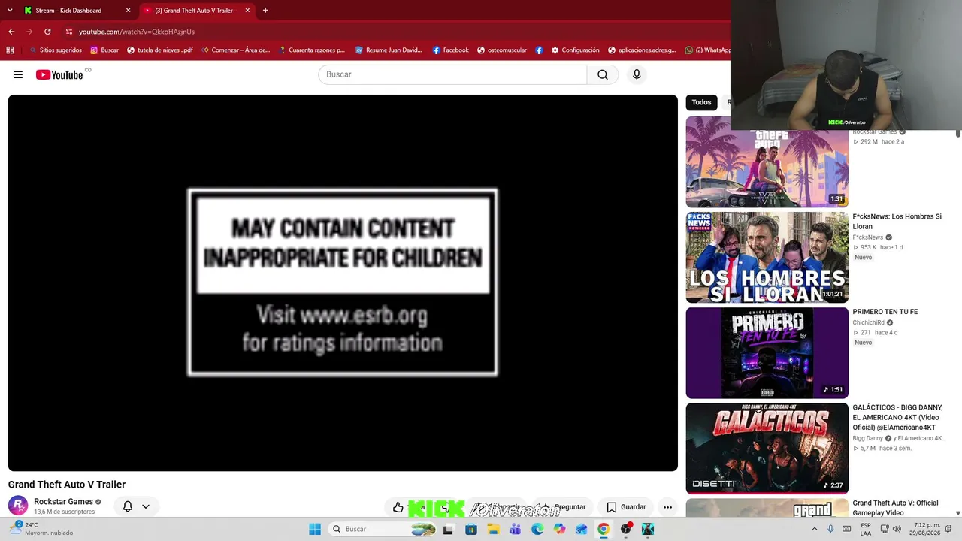Click the Rockstar Games channel name
Viewport: 962px width, 541px height.
[x=63, y=502]
